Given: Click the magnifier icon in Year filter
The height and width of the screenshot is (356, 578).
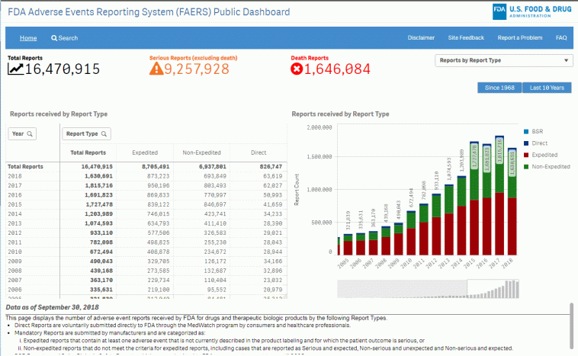Looking at the screenshot, I should [31, 133].
